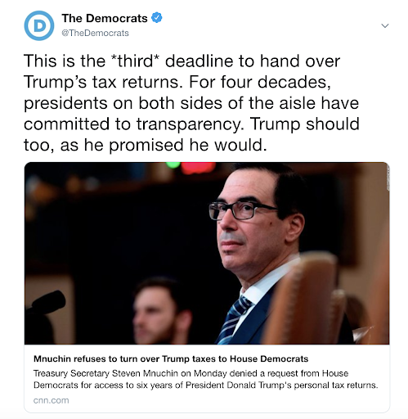Click the card summary starting "Treasury Secretary Steven Mnuchin"
This screenshot has height=419, width=408.
tap(206, 379)
